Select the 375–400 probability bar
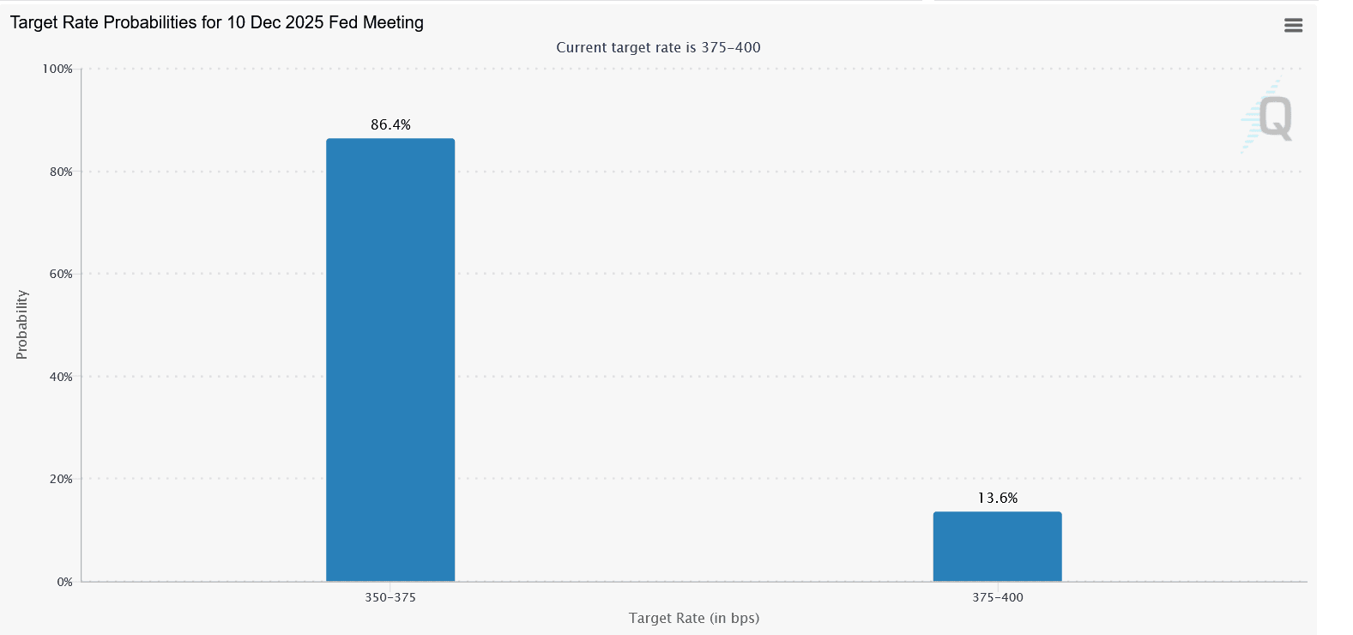 click(997, 547)
